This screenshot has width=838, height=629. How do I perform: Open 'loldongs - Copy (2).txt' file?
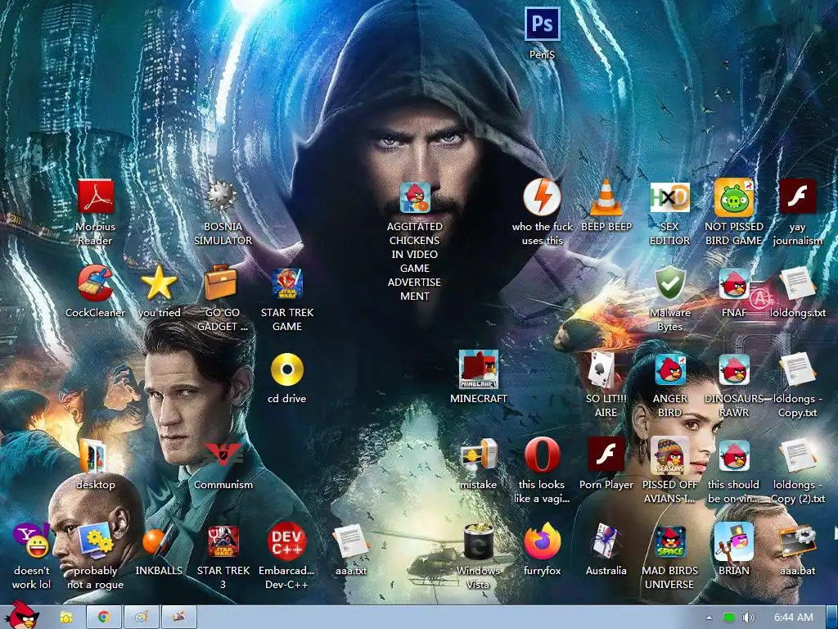coord(797,455)
